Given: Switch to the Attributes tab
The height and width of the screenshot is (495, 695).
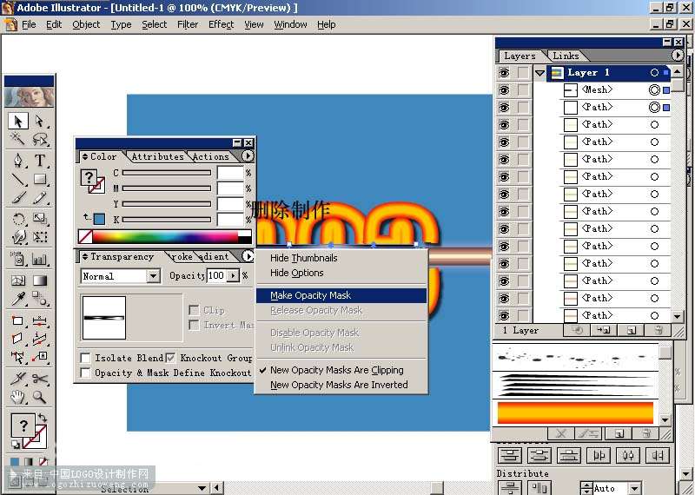Looking at the screenshot, I should pos(157,156).
